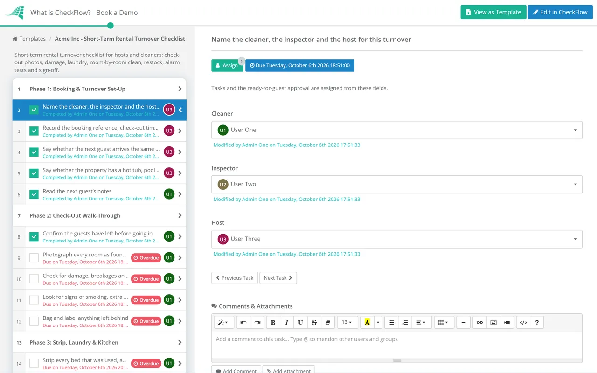Click the U3 avatar on task 3
The image size is (597, 373).
(169, 131)
